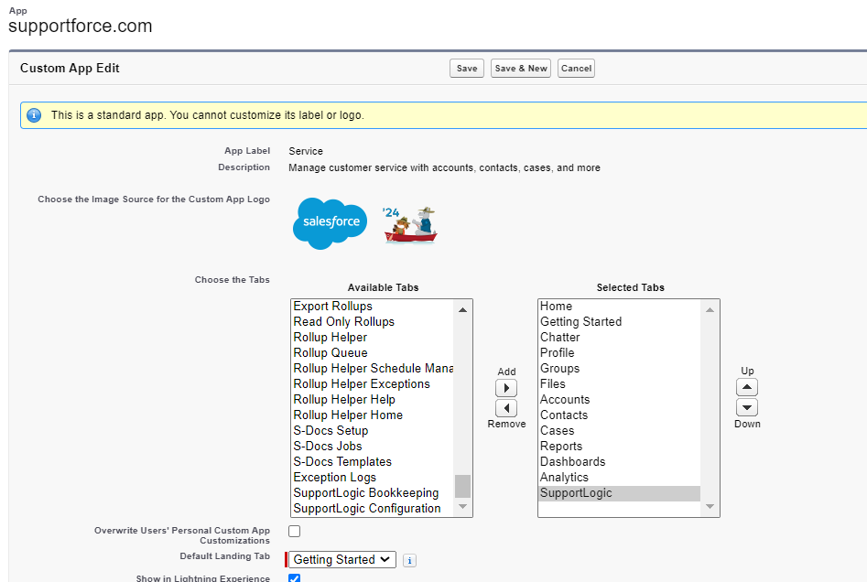Image resolution: width=867 pixels, height=582 pixels.
Task: Select Export Rollups in Available Tabs
Action: click(x=372, y=307)
